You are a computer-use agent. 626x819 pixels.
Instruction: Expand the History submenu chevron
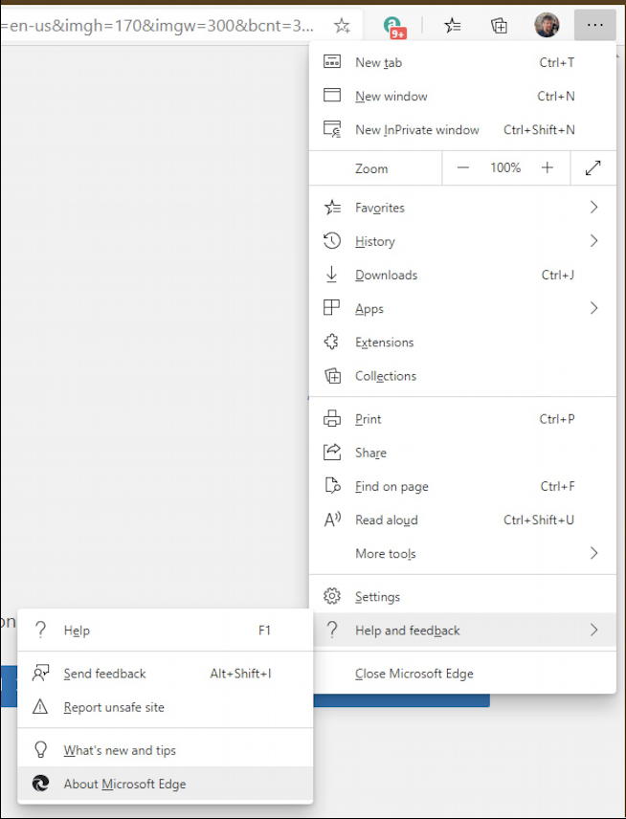(x=593, y=241)
